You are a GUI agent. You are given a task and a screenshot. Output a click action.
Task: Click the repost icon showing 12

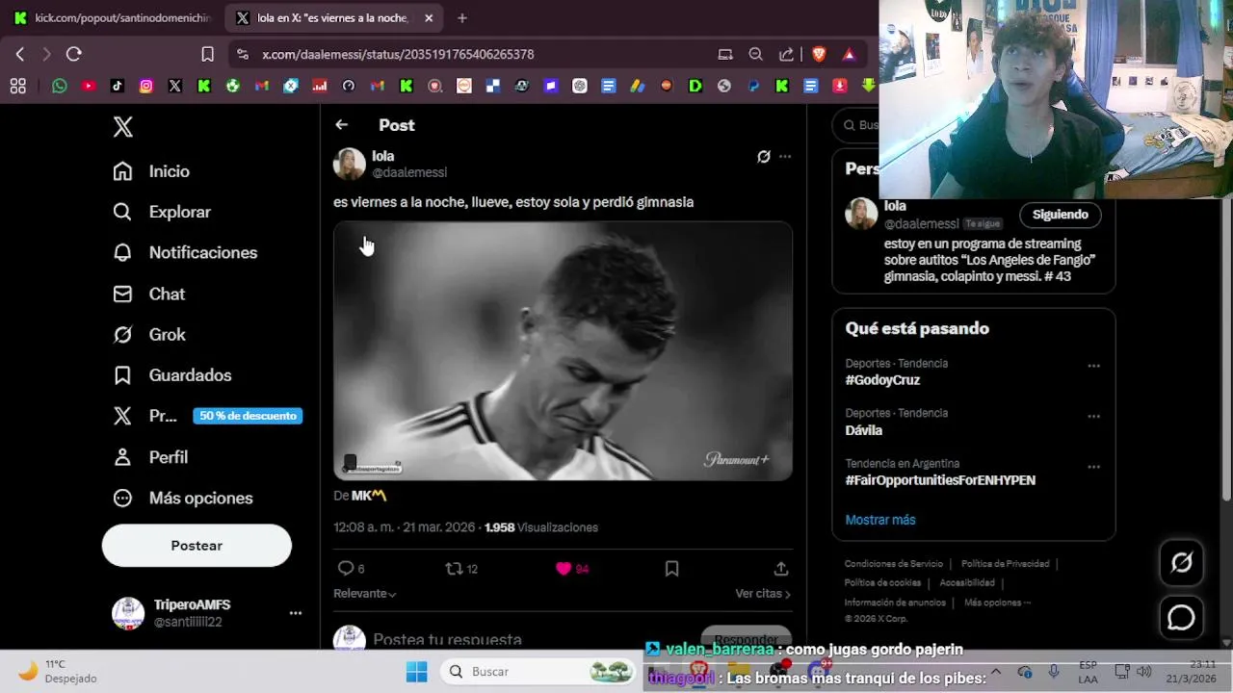point(461,569)
